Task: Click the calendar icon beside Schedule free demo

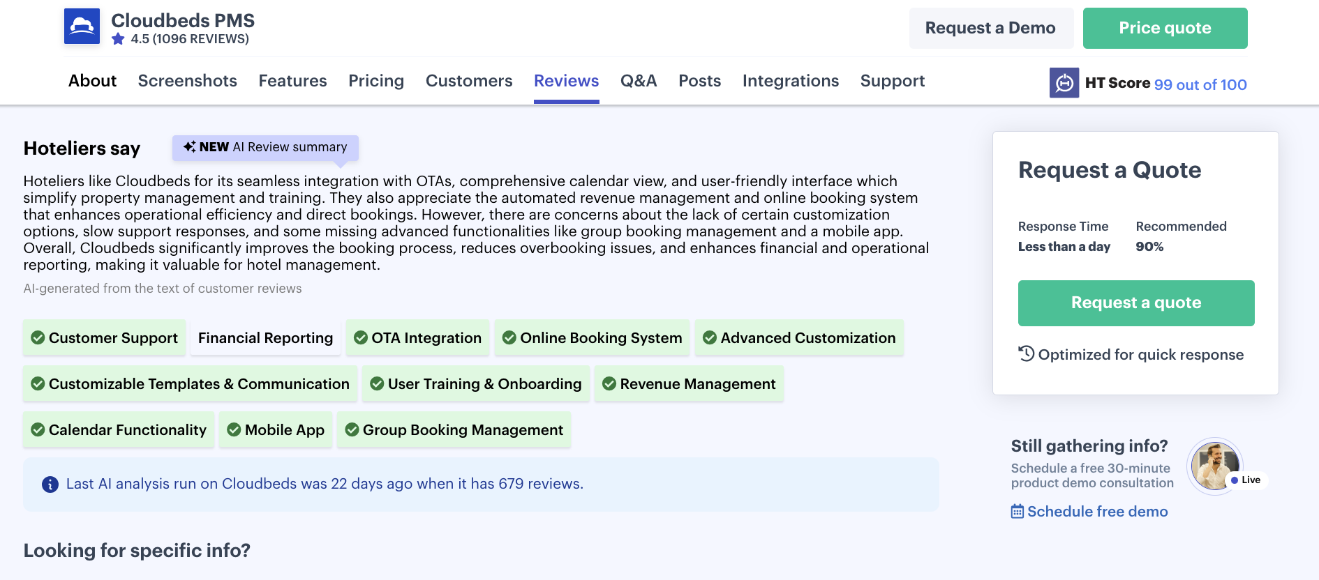Action: [1018, 512]
